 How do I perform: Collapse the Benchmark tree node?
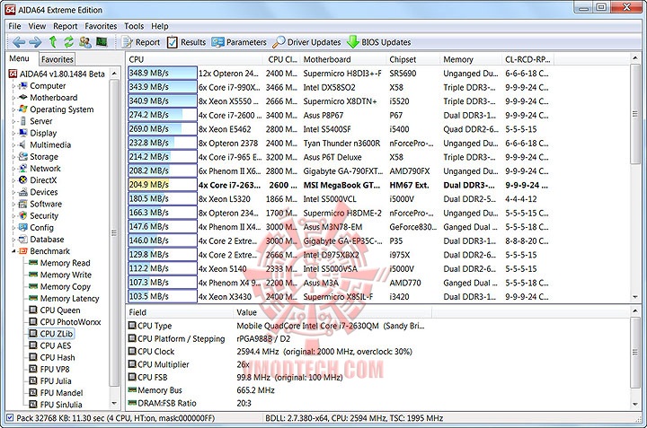[13, 251]
